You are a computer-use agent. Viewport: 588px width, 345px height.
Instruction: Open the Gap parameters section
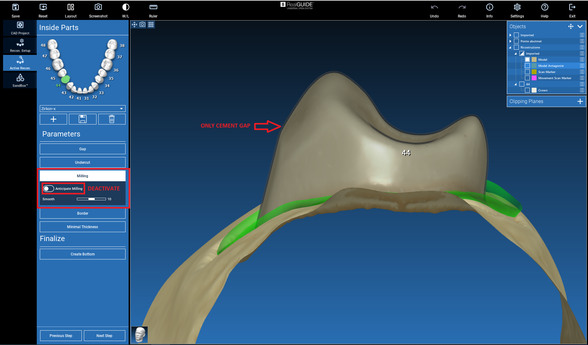coord(83,149)
